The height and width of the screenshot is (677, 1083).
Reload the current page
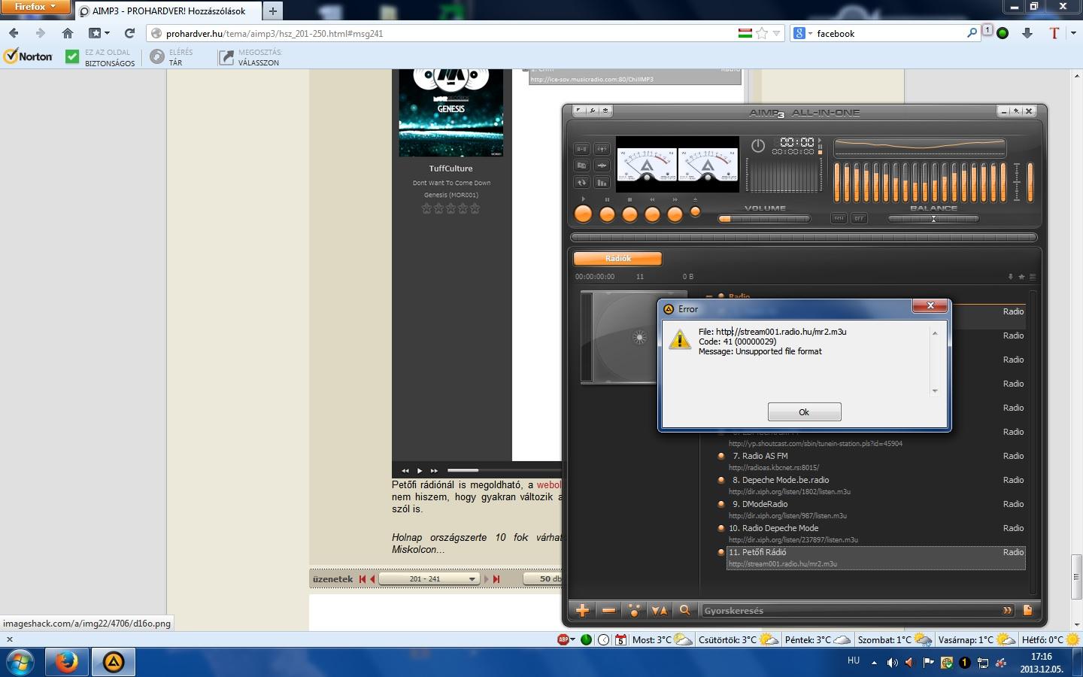129,33
